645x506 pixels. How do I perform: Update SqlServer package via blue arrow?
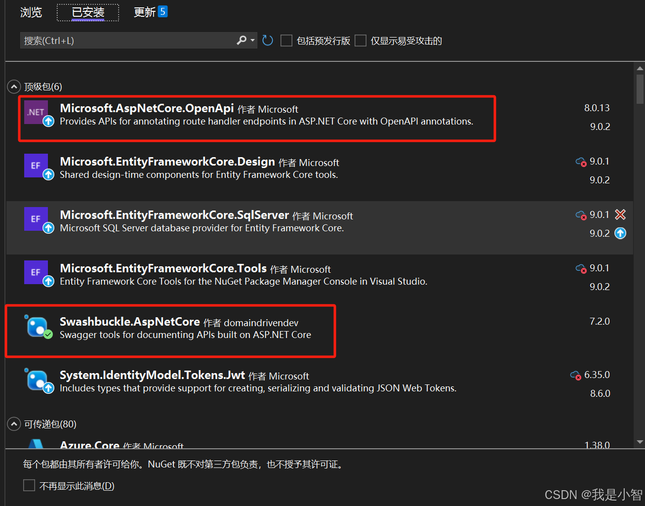(x=620, y=233)
